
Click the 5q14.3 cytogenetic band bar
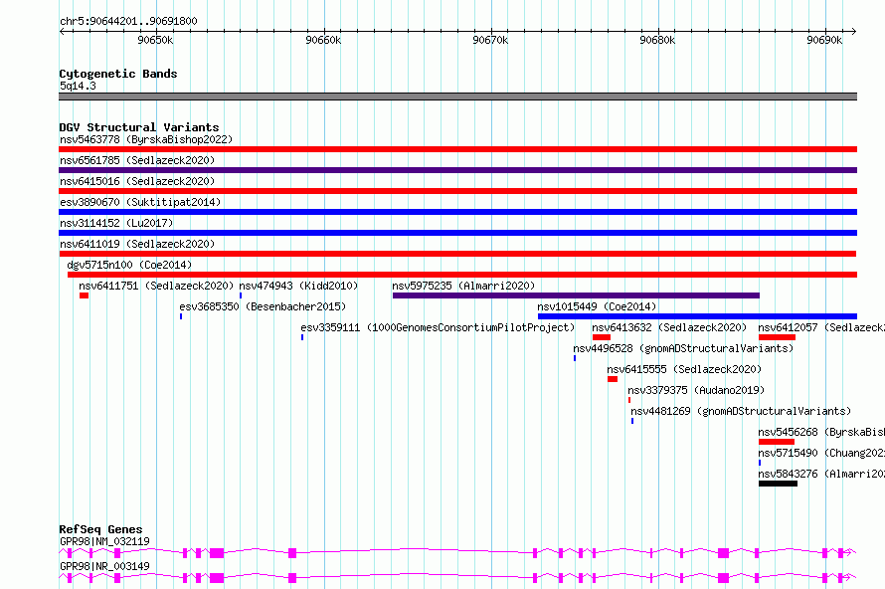coord(457,97)
